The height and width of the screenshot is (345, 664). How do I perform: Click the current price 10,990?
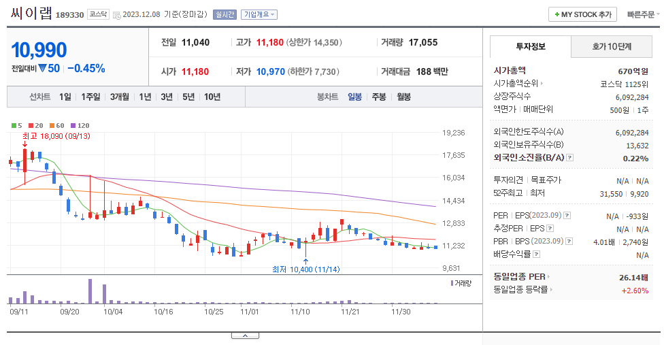(39, 50)
